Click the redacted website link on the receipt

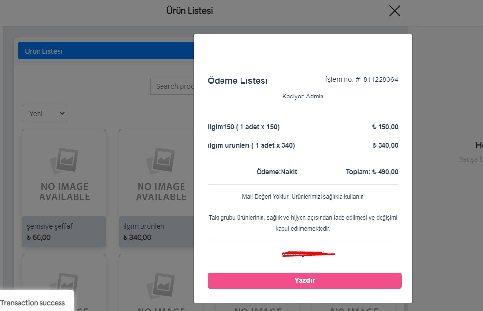308,254
